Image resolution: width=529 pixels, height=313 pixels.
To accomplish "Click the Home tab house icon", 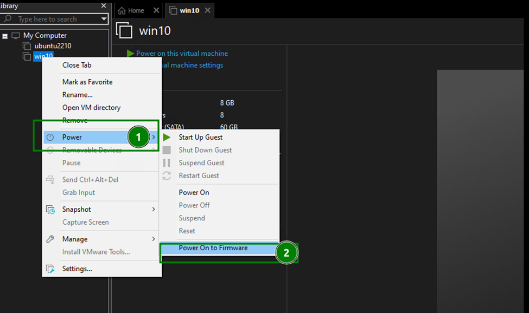I will [x=122, y=11].
